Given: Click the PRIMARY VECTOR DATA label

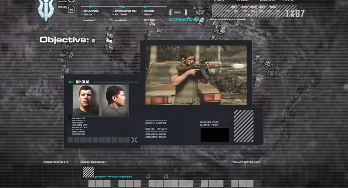Looking at the screenshot, I should [246, 162].
